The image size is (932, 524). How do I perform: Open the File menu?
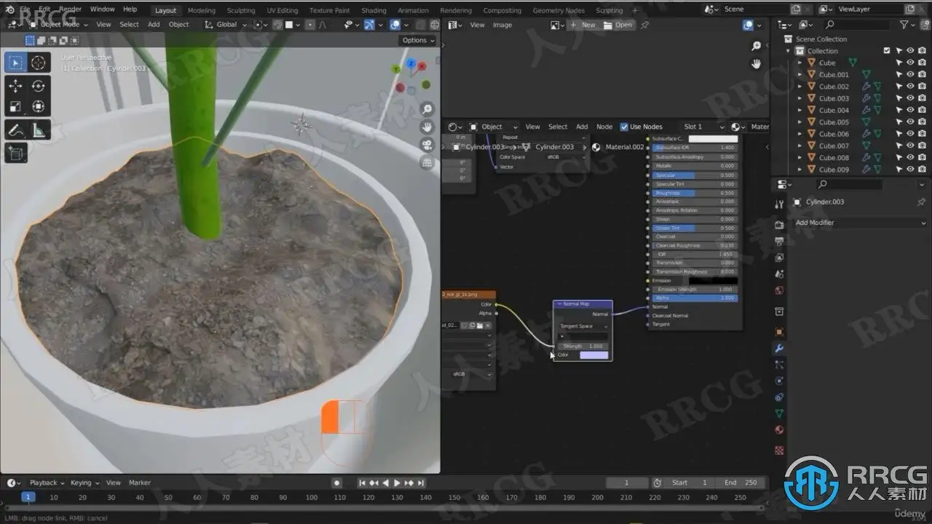[25, 9]
